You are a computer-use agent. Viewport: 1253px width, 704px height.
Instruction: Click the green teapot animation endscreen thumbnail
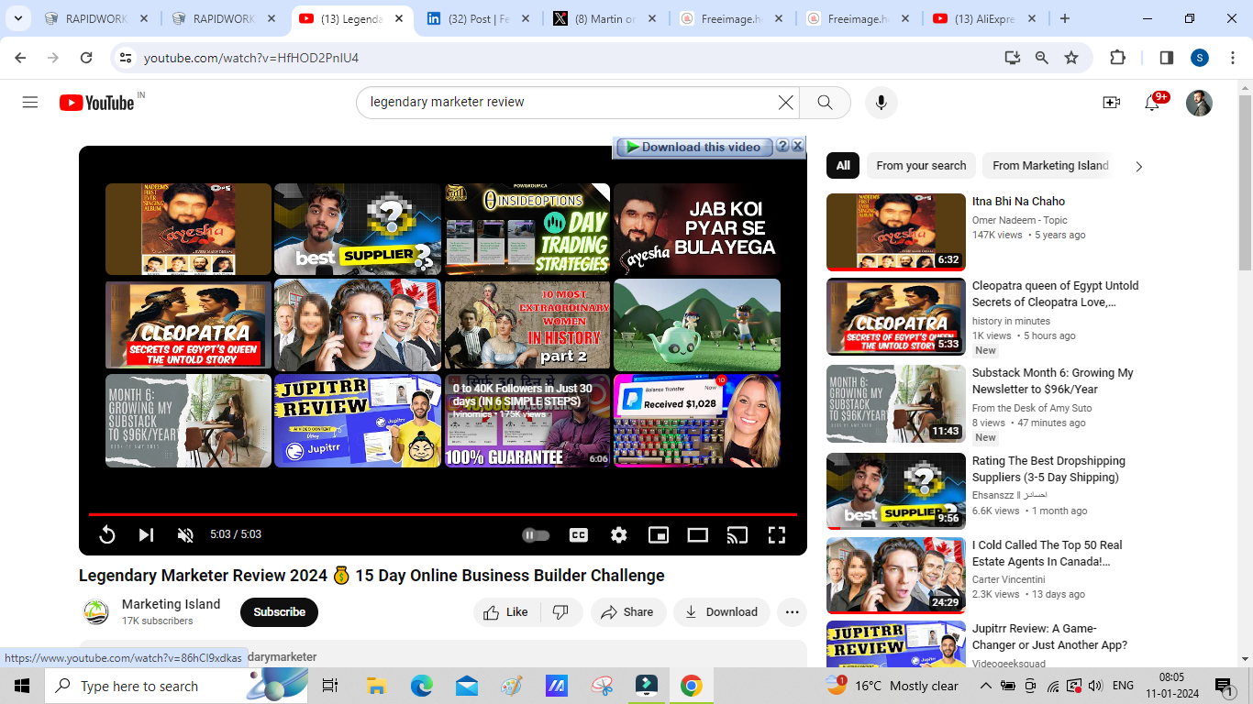point(697,324)
